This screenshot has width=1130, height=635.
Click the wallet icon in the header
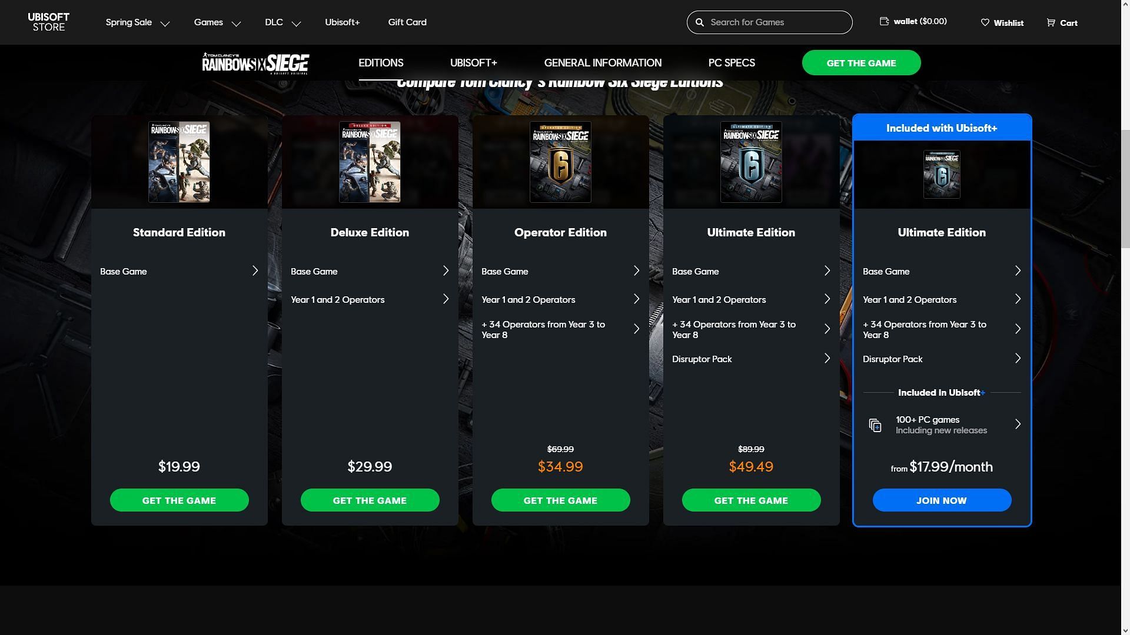click(883, 21)
